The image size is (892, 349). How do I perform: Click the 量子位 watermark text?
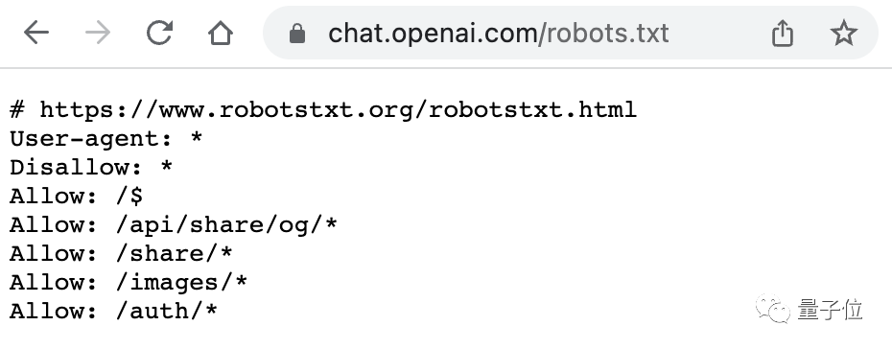[830, 310]
